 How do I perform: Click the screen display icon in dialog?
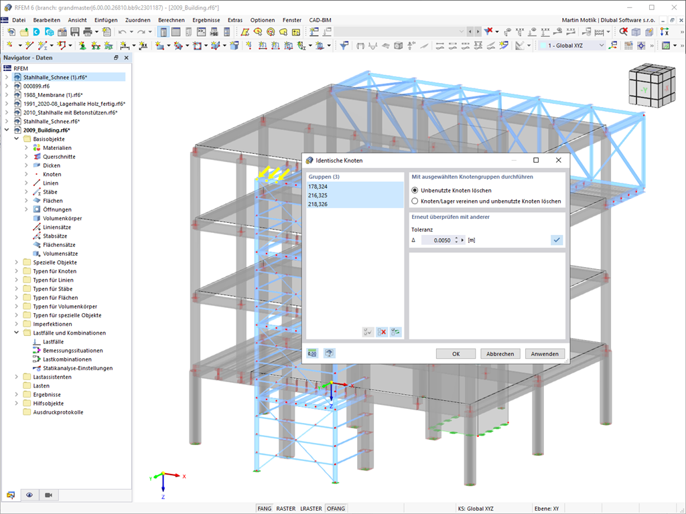point(329,353)
